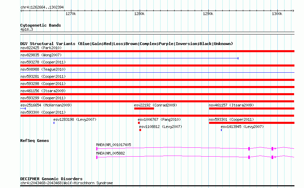
Task: Click the small red mark under esv1006767
Action: tap(139, 123)
